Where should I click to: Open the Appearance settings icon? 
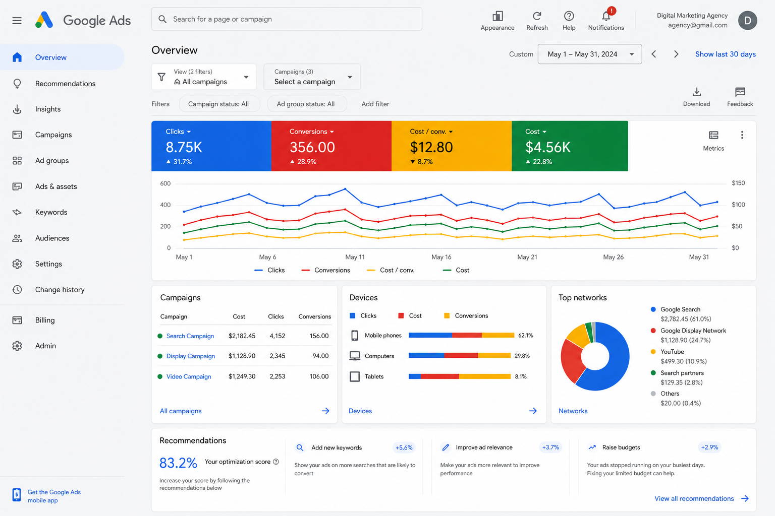click(497, 16)
